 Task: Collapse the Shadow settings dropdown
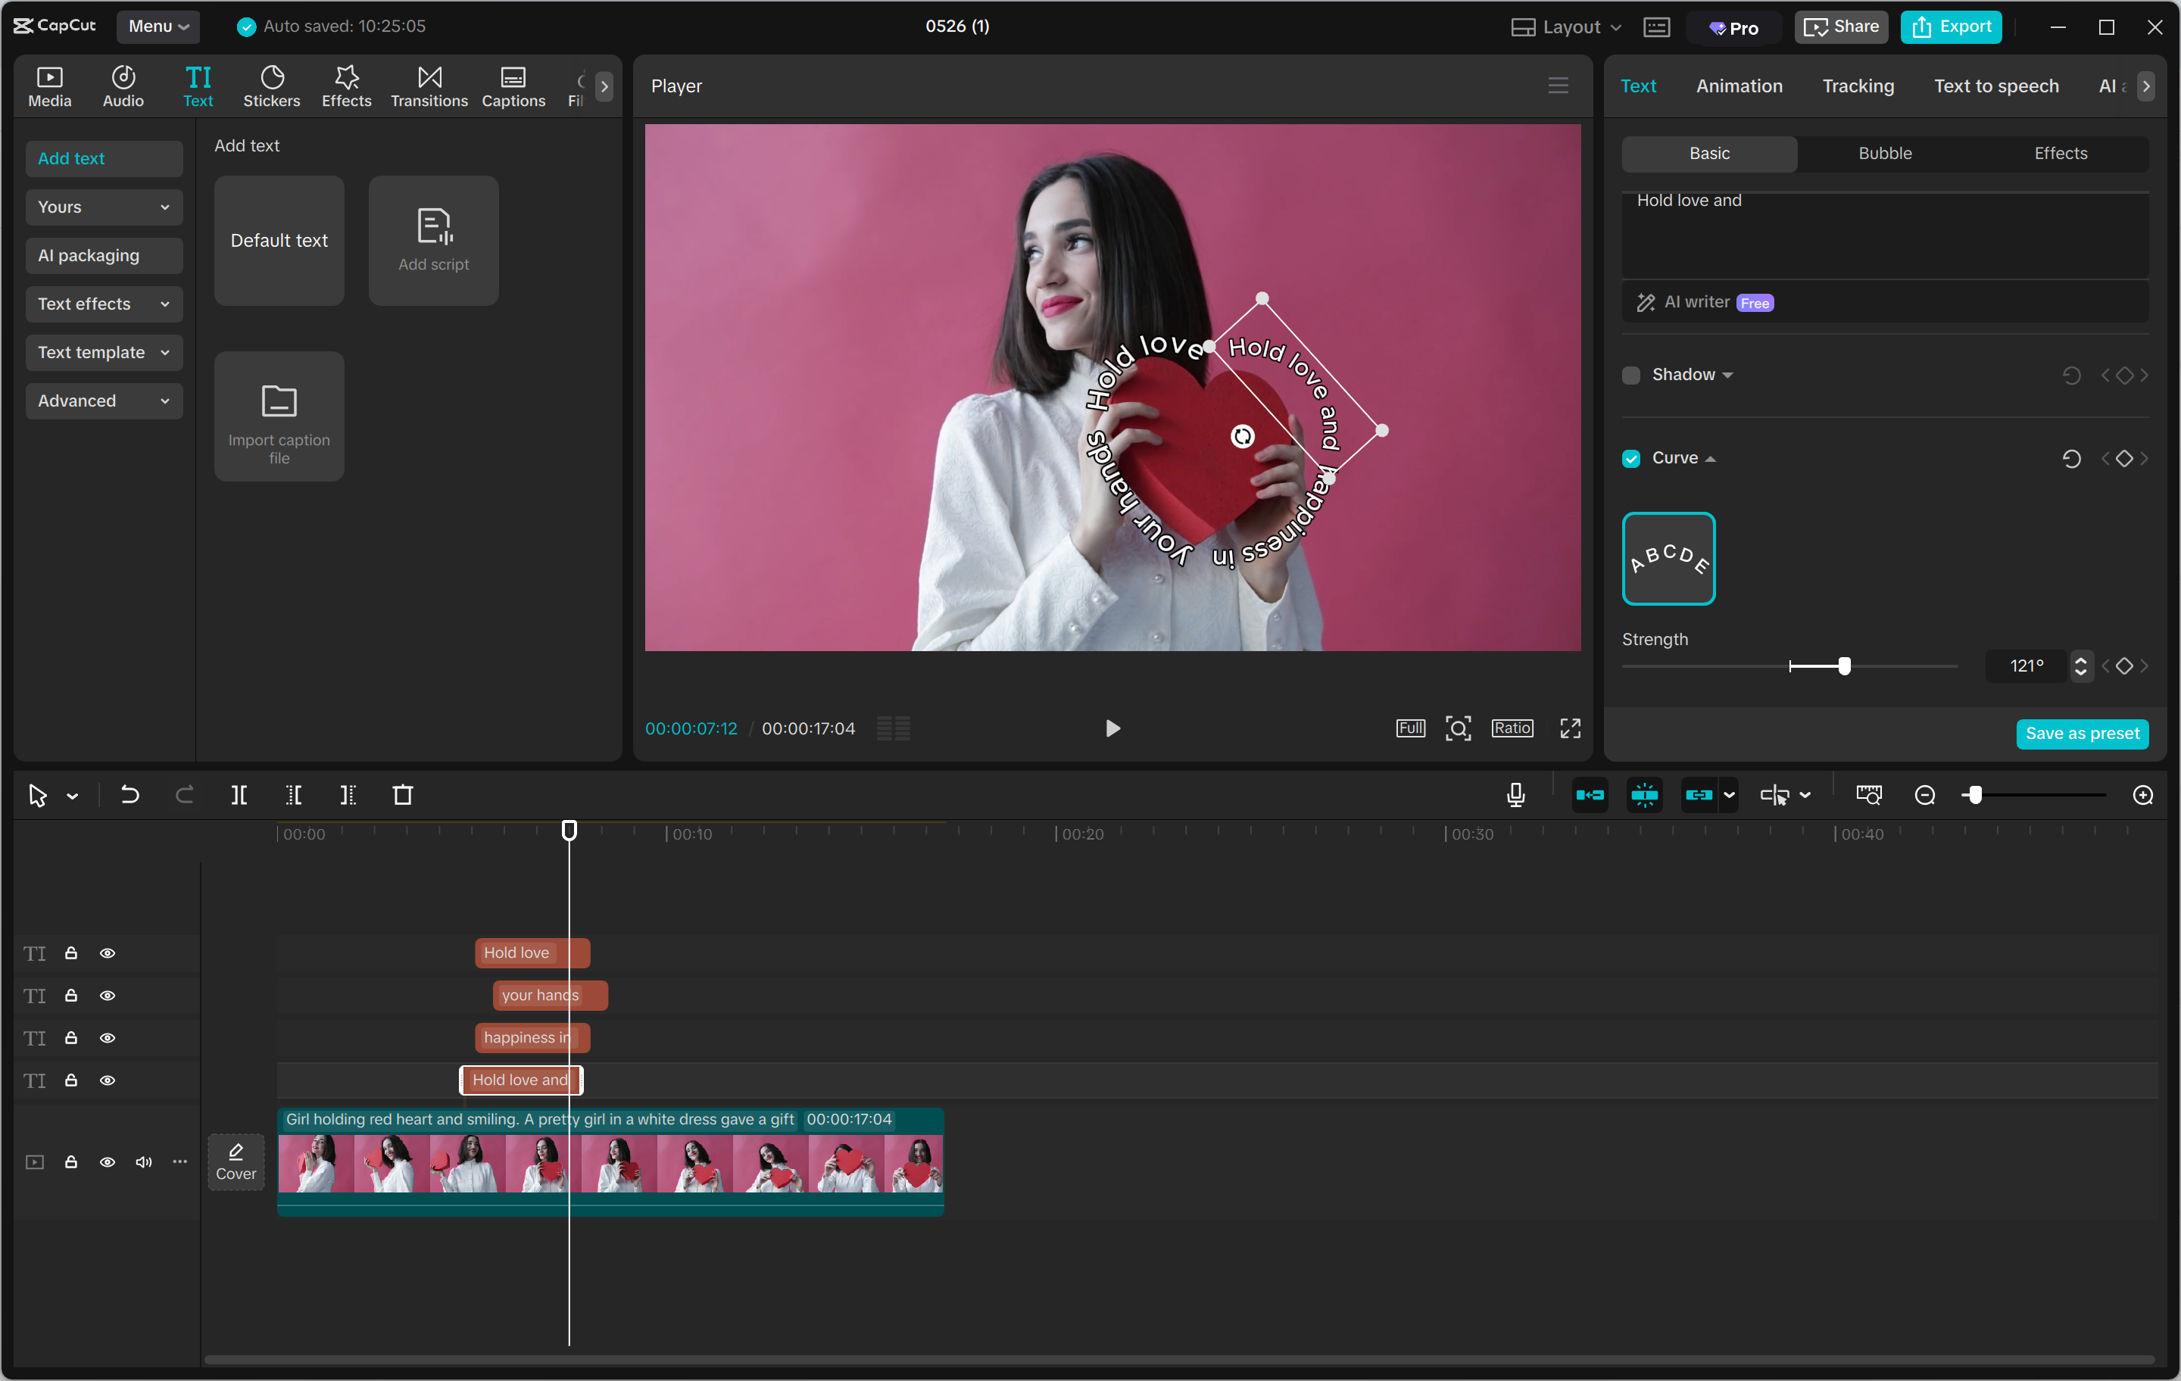click(1727, 374)
